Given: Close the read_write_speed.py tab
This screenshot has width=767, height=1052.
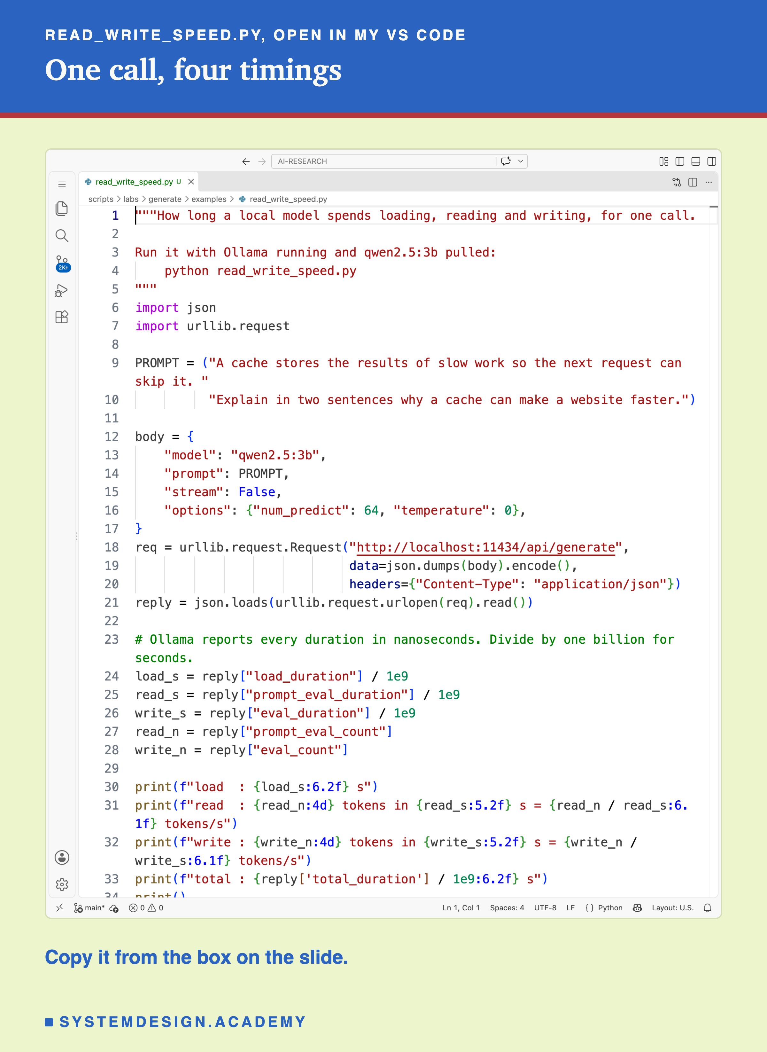Looking at the screenshot, I should (x=191, y=182).
